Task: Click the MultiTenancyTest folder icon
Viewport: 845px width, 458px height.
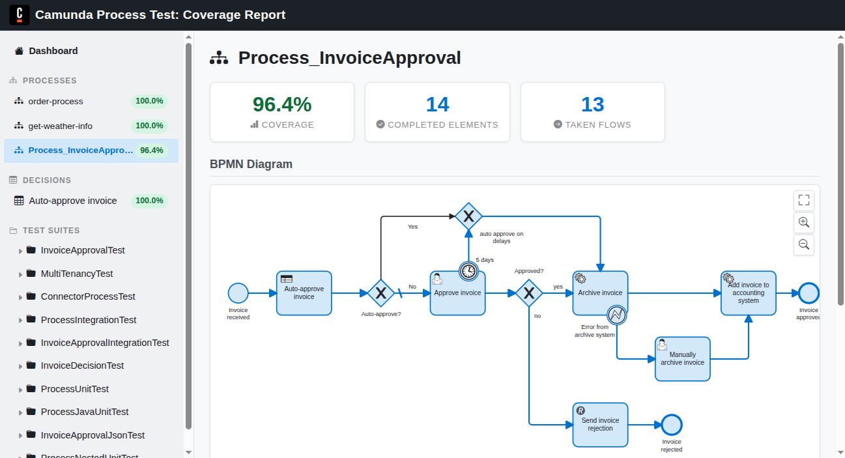Action: (31, 273)
